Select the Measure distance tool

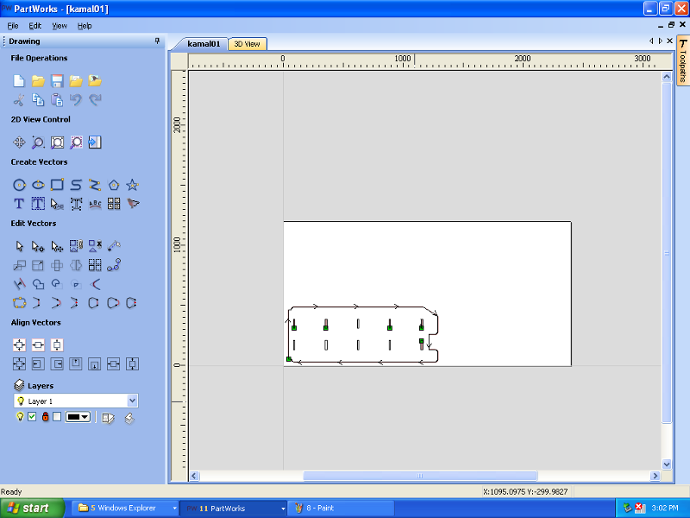click(x=114, y=246)
